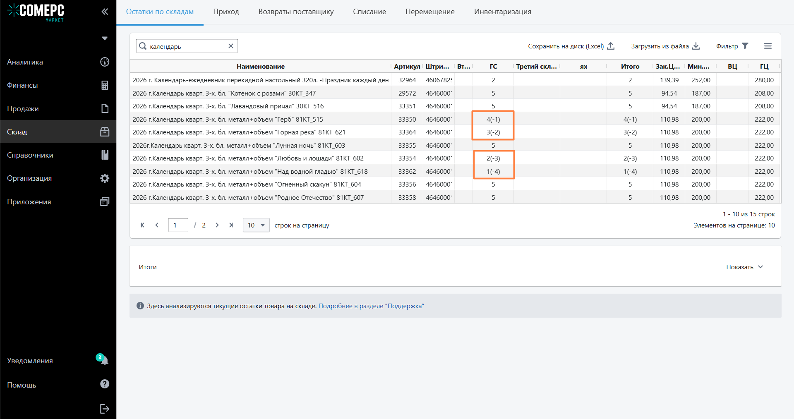Open the hamburger menu above table
Viewport: 794px width, 419px height.
(x=768, y=46)
